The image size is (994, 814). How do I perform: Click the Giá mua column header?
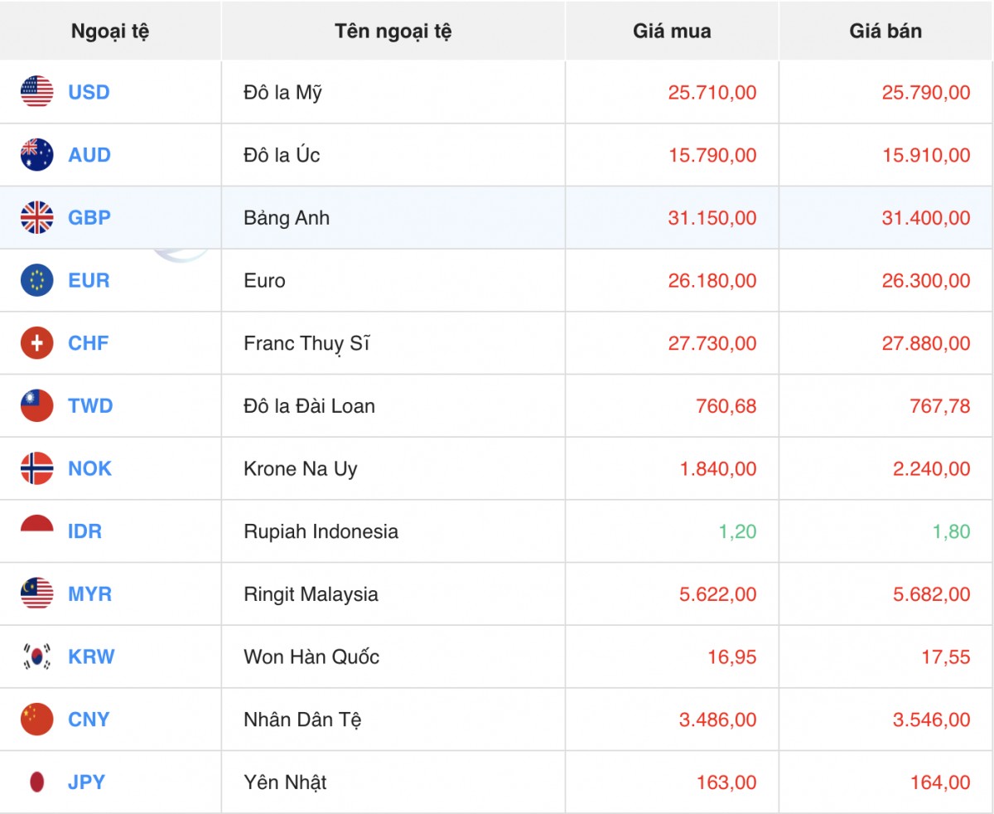click(x=672, y=31)
